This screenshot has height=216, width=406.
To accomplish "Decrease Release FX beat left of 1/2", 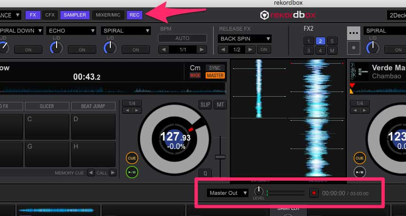I will 223,50.
